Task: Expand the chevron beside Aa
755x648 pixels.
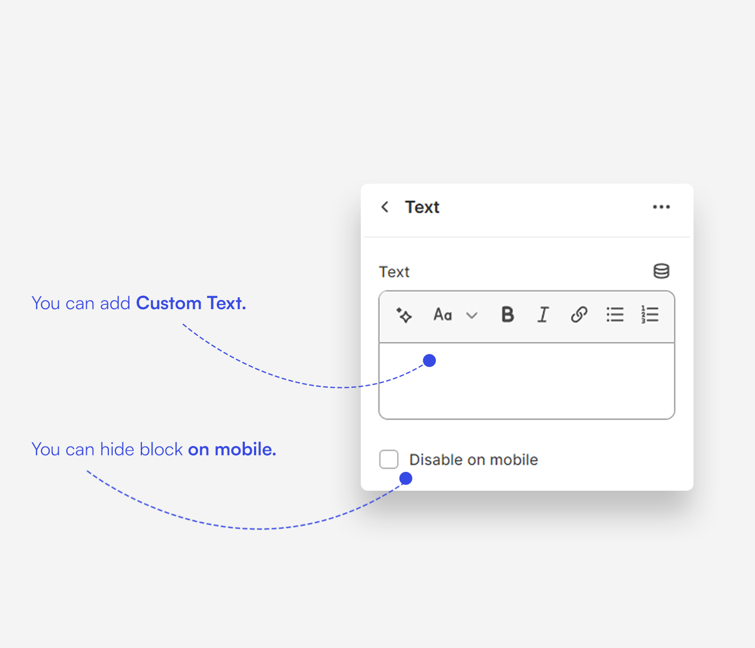Action: tap(472, 316)
